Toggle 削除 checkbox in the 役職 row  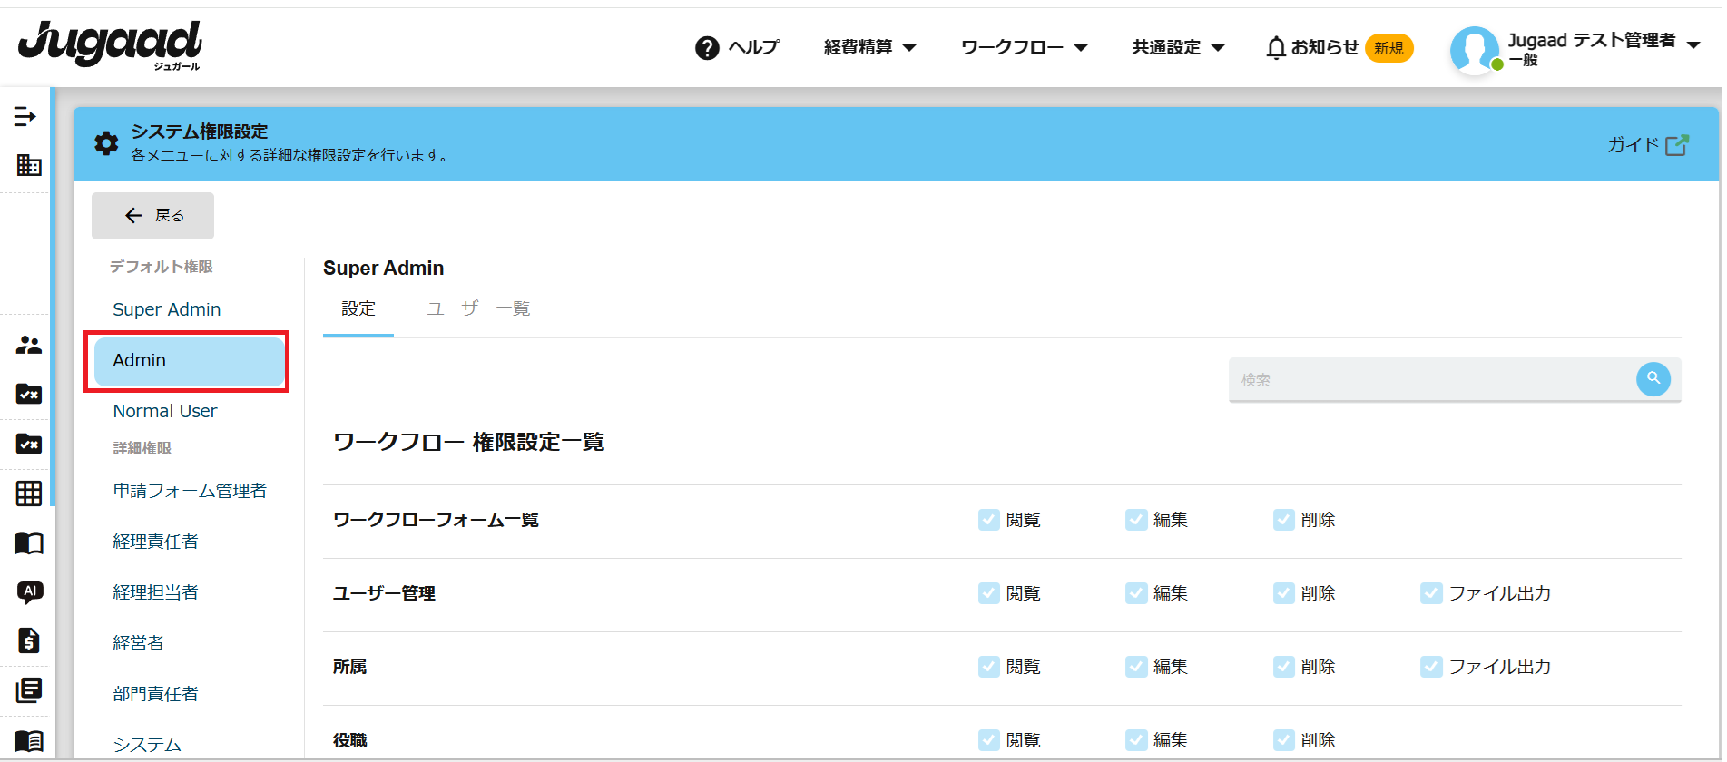click(x=1283, y=740)
